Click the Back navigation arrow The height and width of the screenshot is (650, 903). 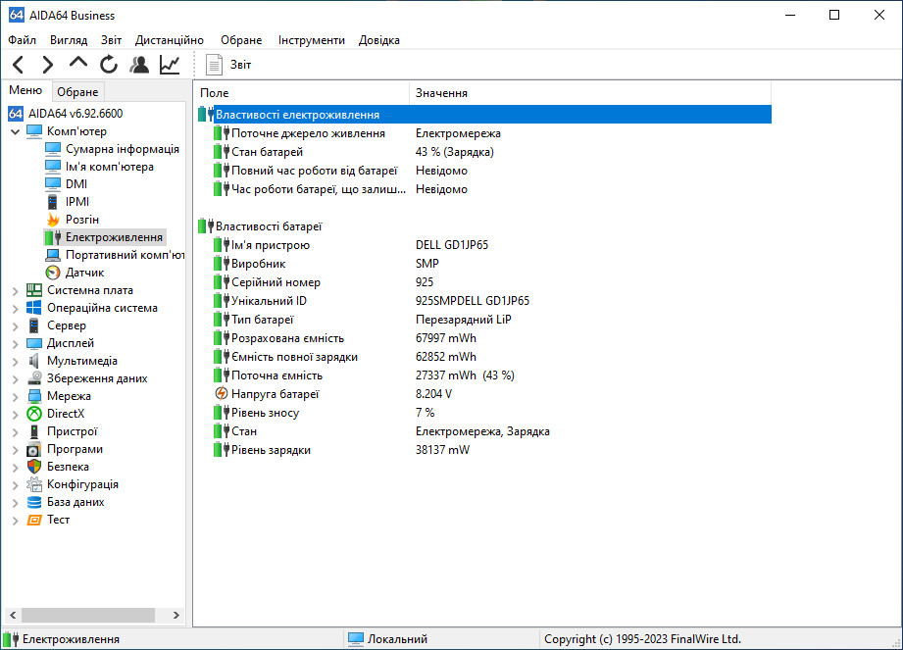[x=18, y=65]
